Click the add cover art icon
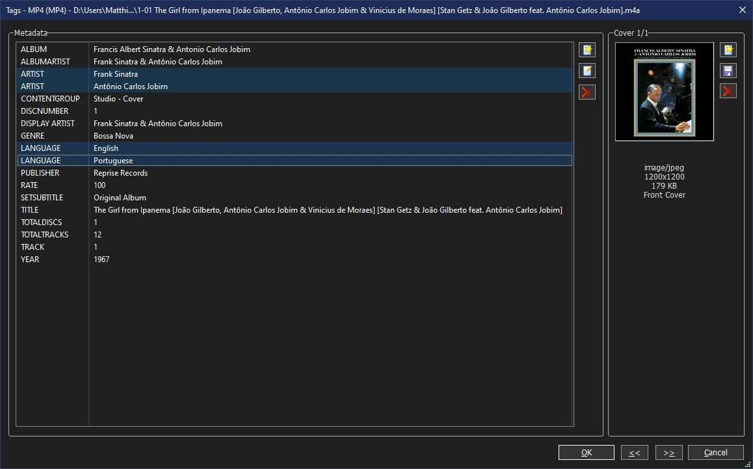This screenshot has width=753, height=469. tap(728, 49)
